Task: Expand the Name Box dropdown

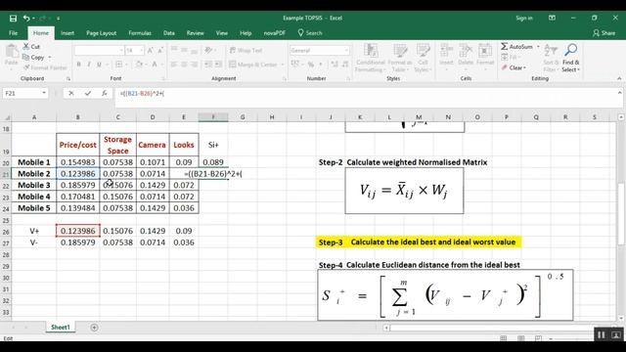Action: (x=44, y=94)
